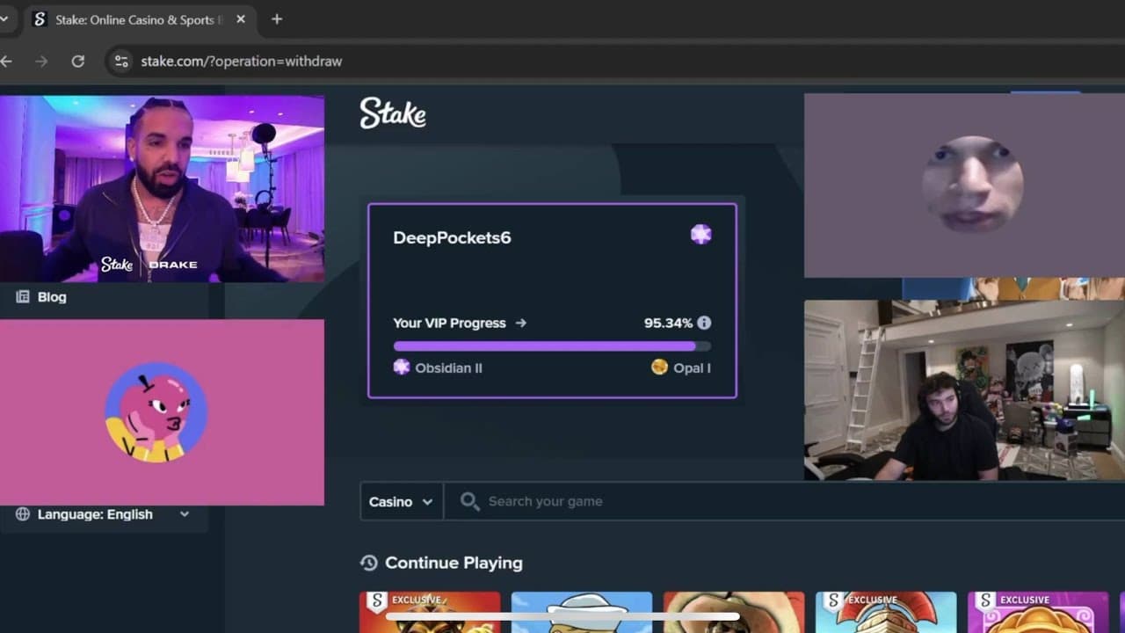
Task: Open a new browser tab
Action: [x=277, y=19]
